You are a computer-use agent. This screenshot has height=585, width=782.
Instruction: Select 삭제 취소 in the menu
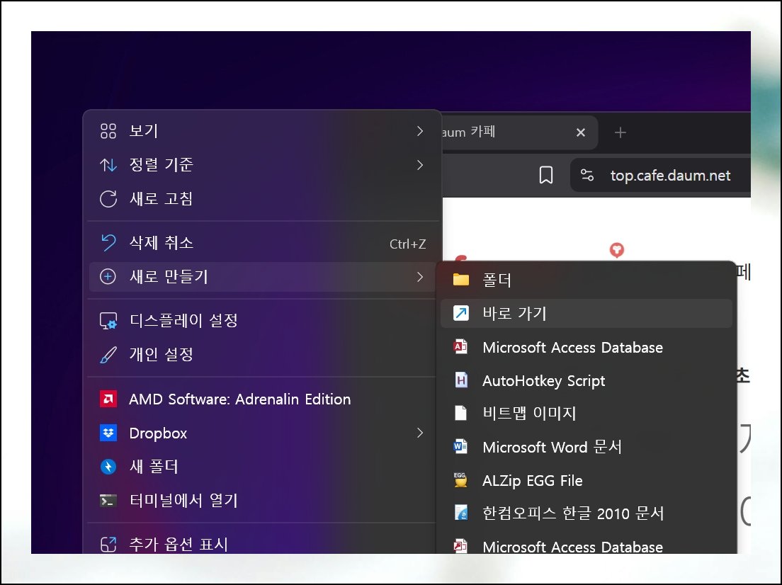[262, 243]
